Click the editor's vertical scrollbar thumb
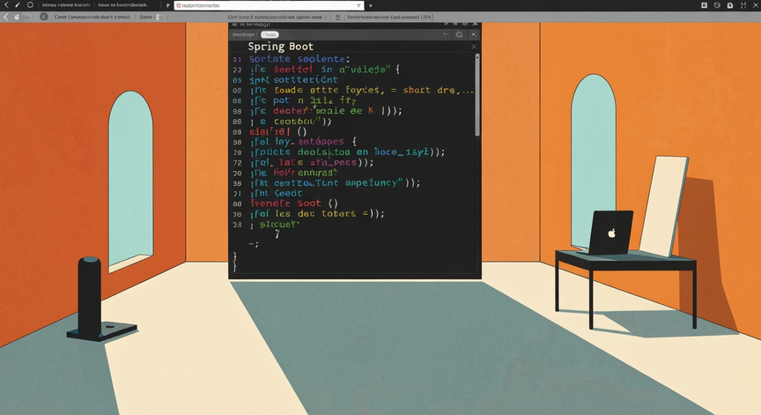The image size is (761, 415). tap(477, 94)
